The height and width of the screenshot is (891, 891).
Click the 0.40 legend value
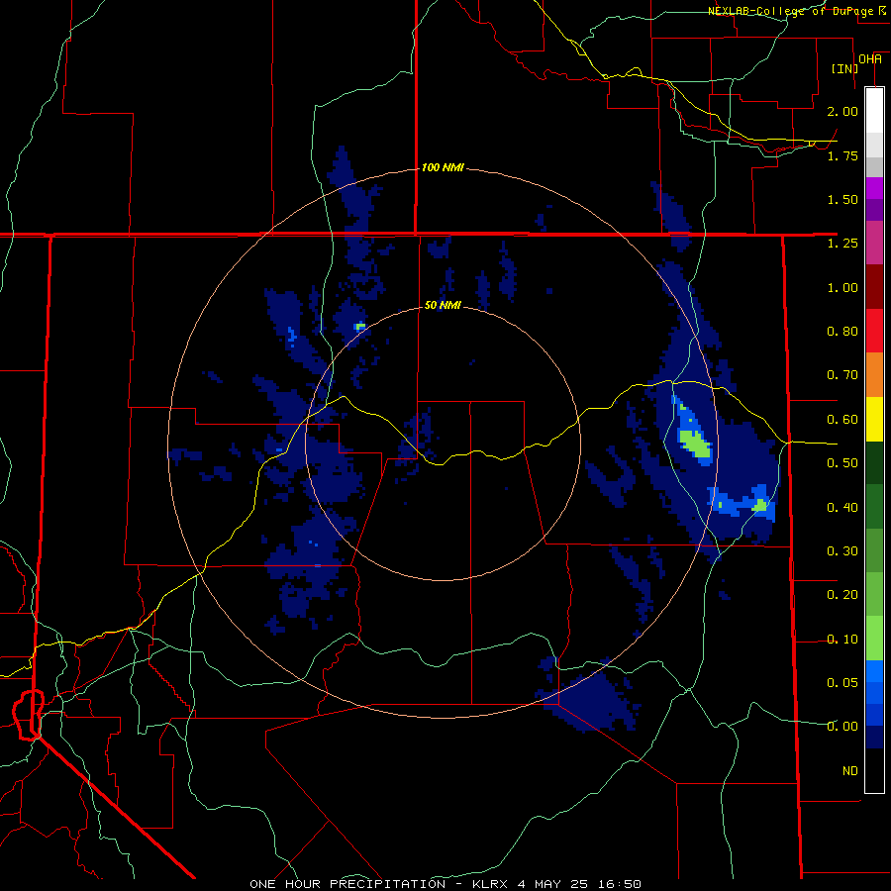click(842, 507)
